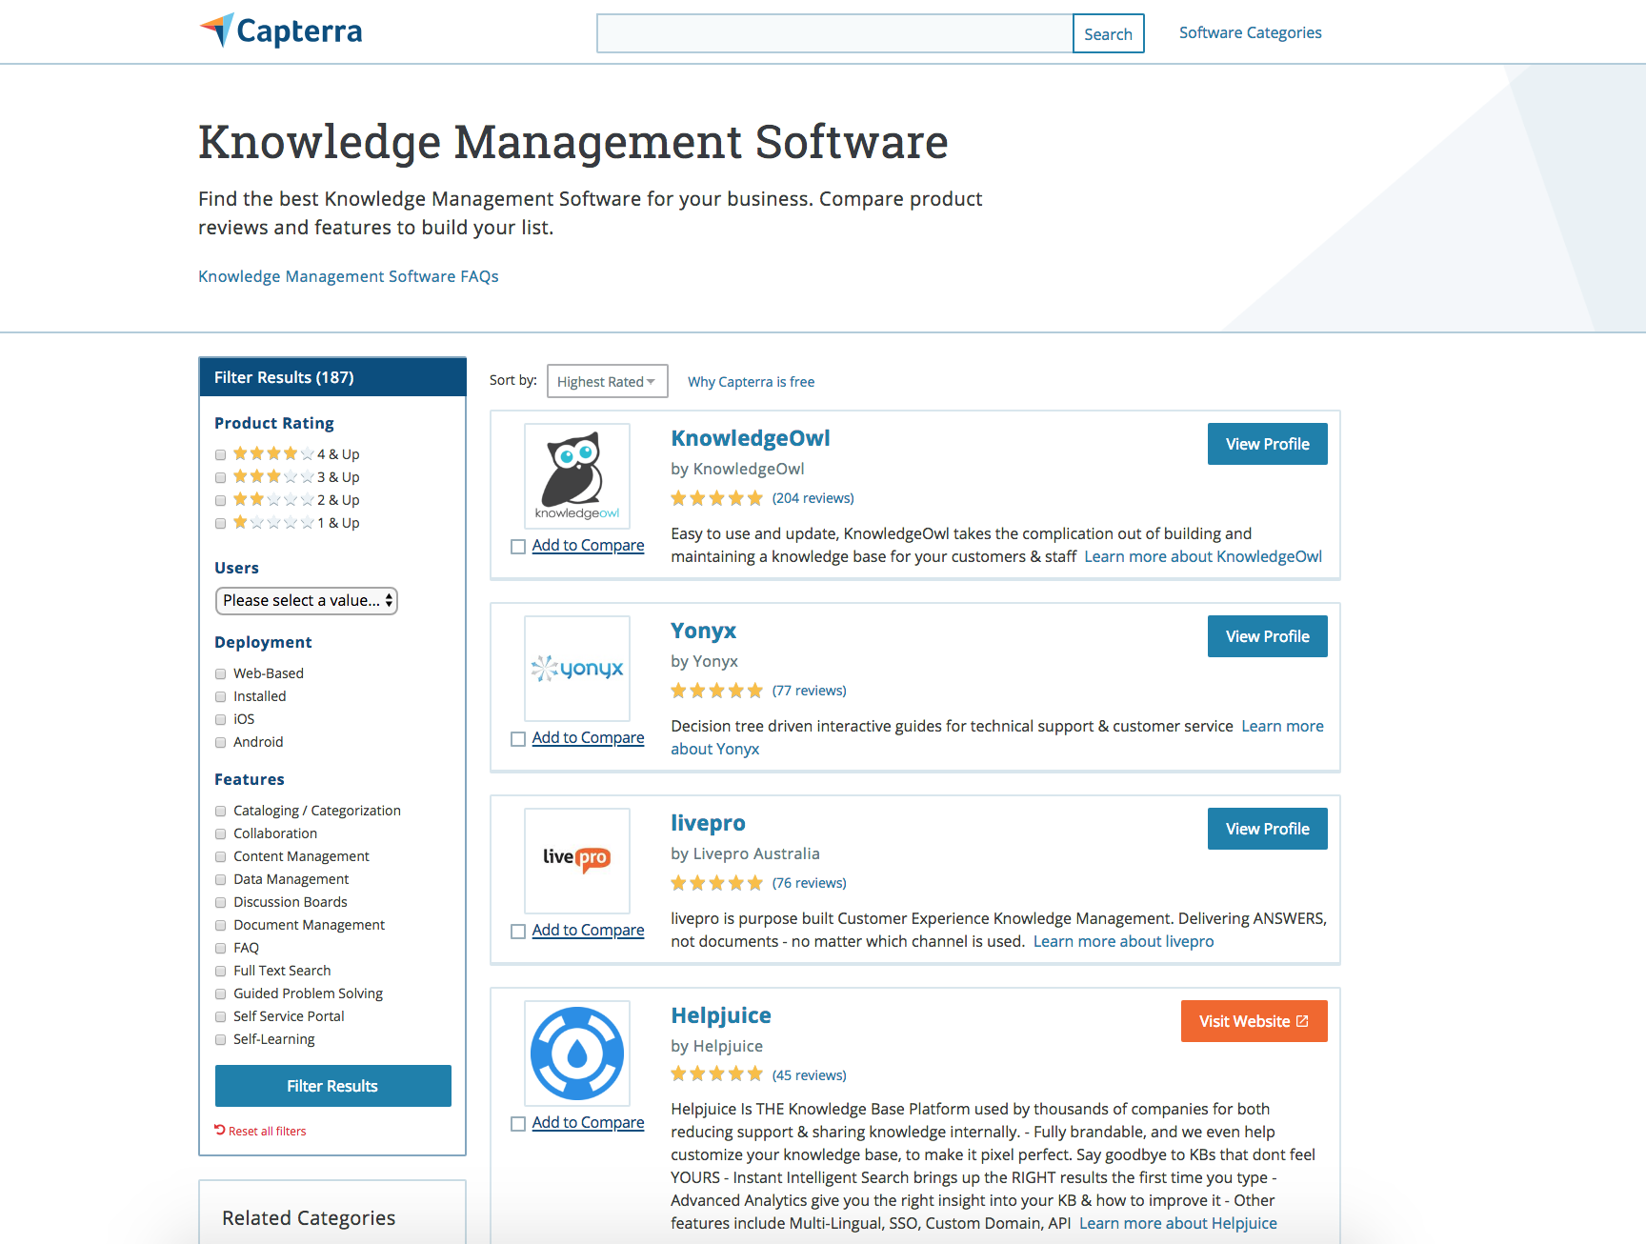The height and width of the screenshot is (1244, 1646).
Task: Open the KnowledgeOwl title link
Action: tap(751, 438)
